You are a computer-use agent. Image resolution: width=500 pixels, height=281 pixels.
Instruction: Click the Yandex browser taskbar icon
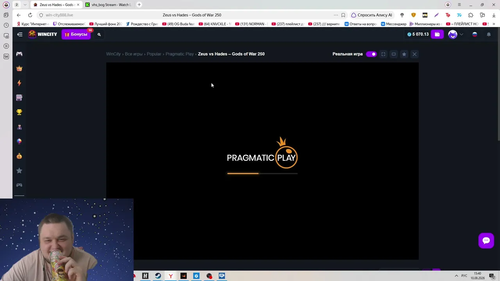point(171,276)
